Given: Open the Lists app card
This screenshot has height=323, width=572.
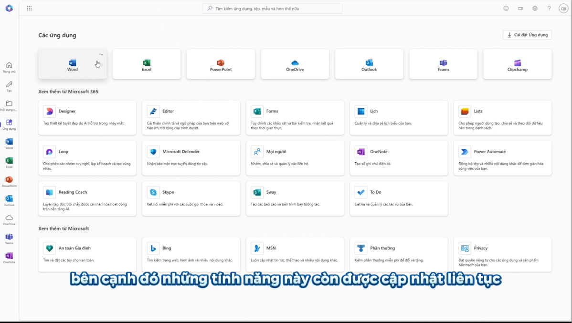Looking at the screenshot, I should (503, 118).
